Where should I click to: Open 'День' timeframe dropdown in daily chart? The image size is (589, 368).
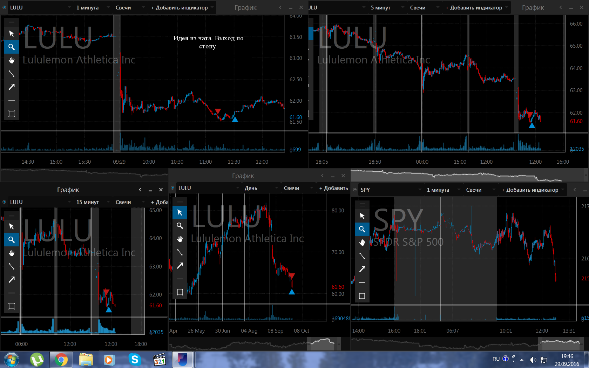click(x=261, y=188)
